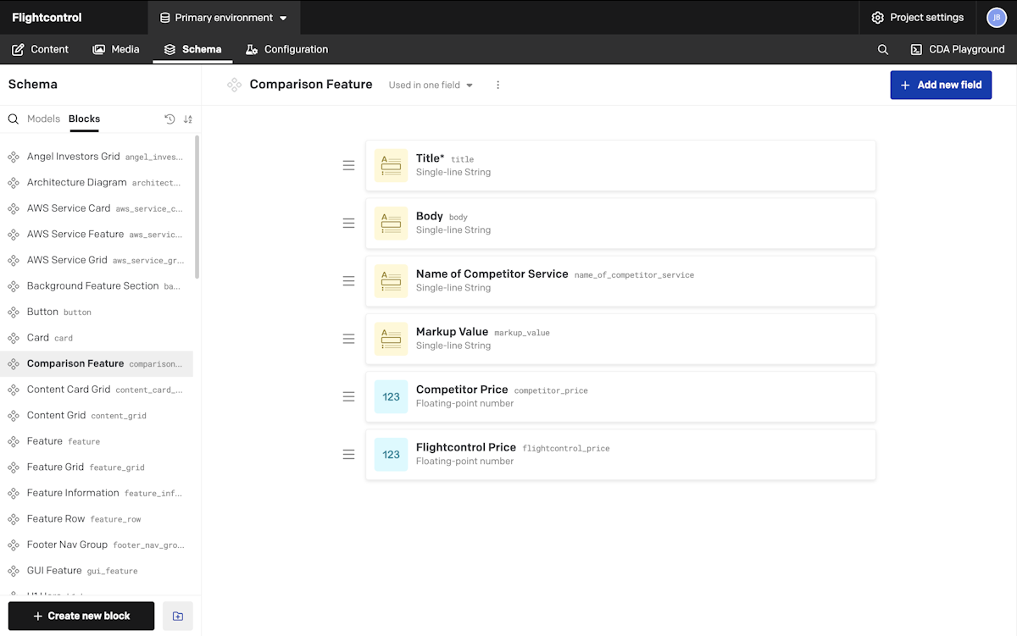Image resolution: width=1017 pixels, height=636 pixels.
Task: Click the drag handle for Title field
Action: [348, 165]
